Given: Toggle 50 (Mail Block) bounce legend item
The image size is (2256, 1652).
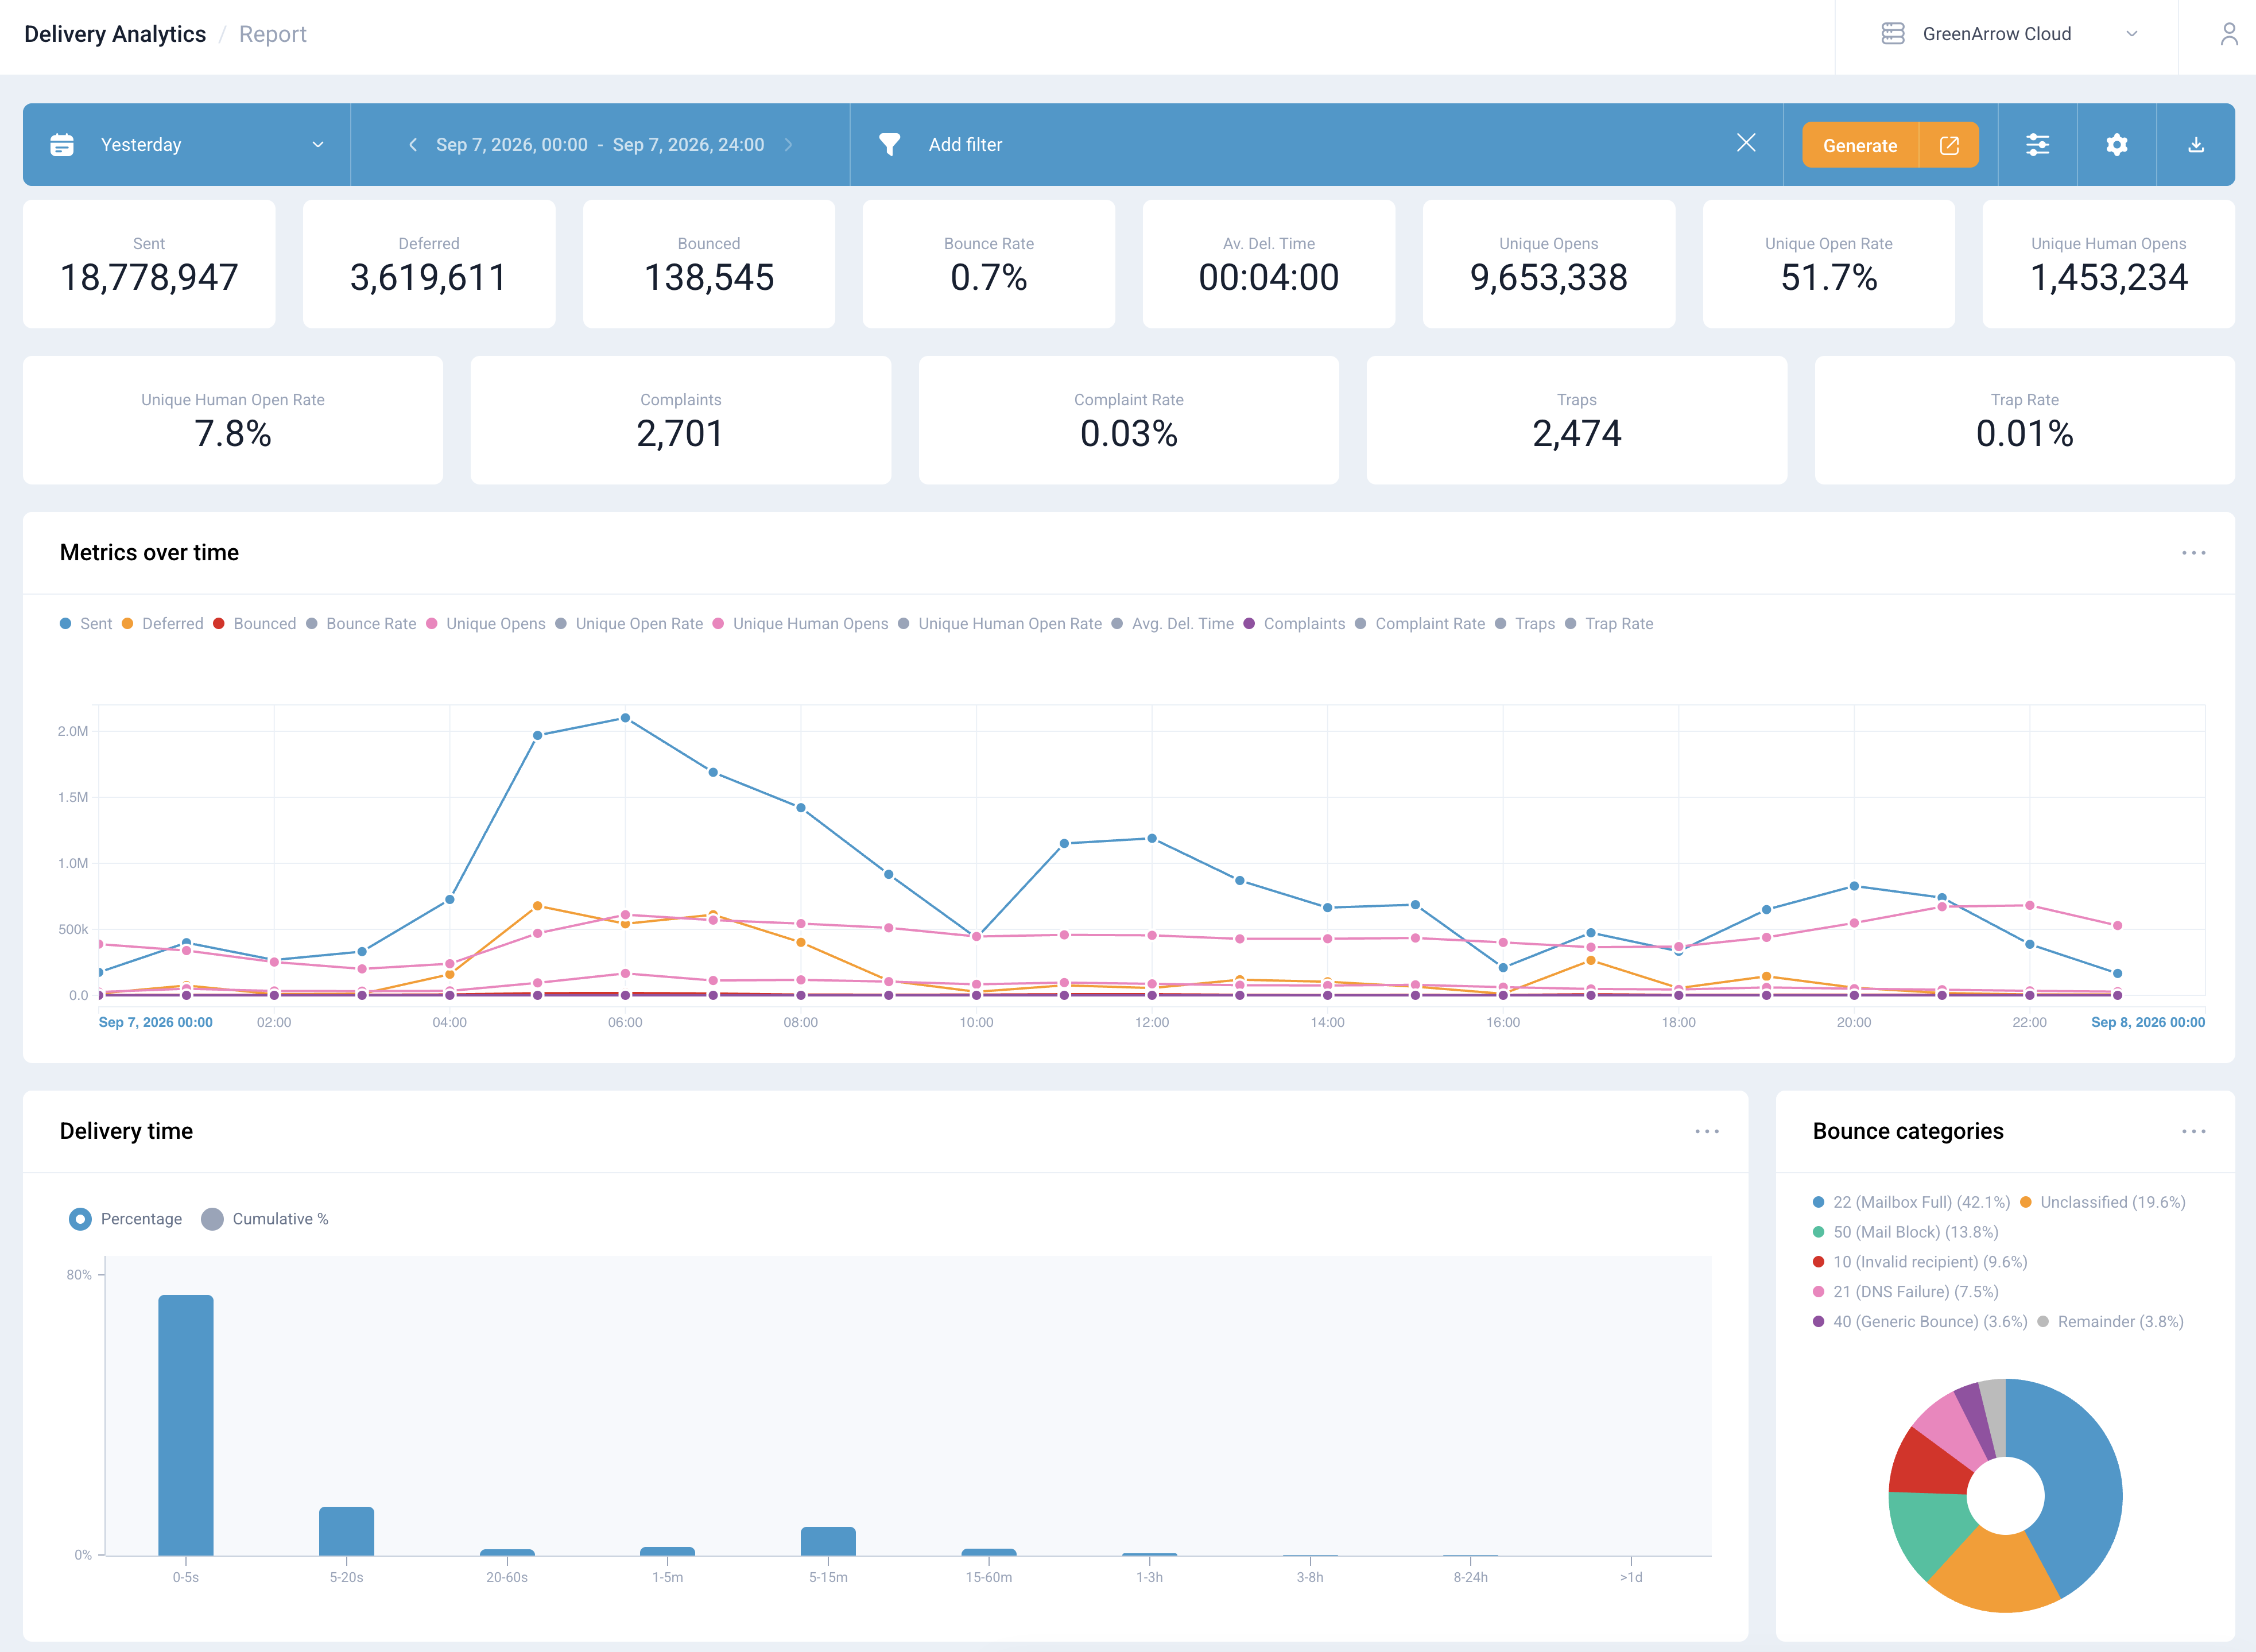Looking at the screenshot, I should pyautogui.click(x=1905, y=1232).
